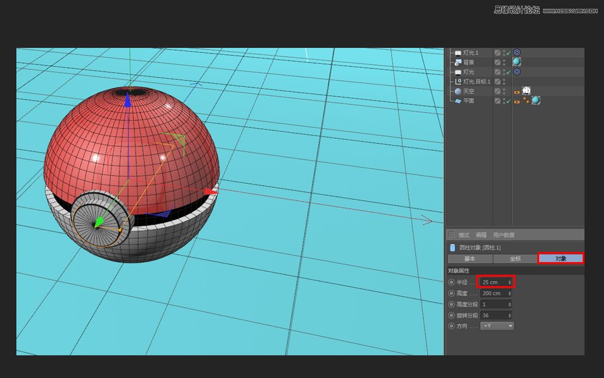Click the compositing tag on the 天空 object
Screen dimensions: 604x378
coord(517,90)
